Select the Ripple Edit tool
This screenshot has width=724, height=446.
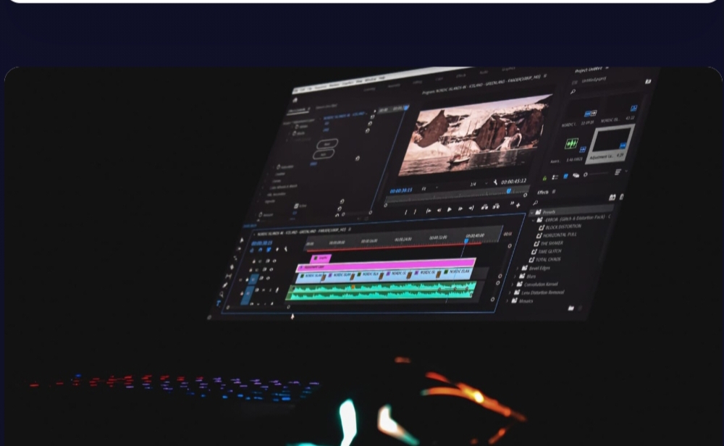pos(235,258)
